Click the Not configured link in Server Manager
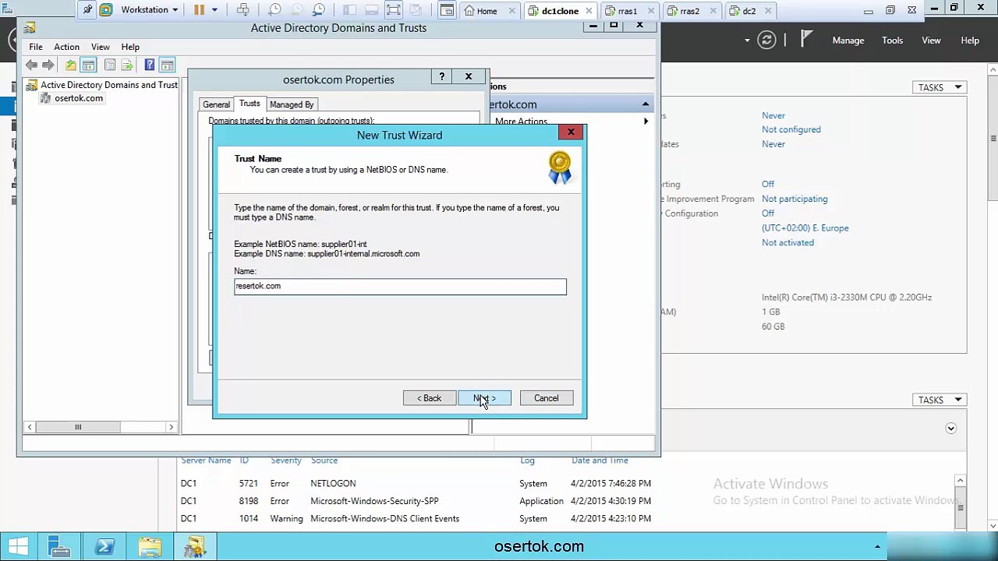Image resolution: width=998 pixels, height=561 pixels. pos(791,129)
